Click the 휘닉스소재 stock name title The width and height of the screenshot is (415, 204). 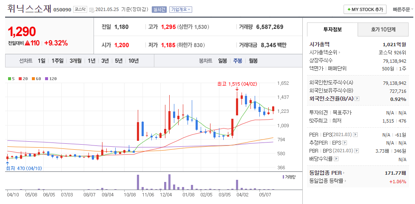click(x=29, y=9)
